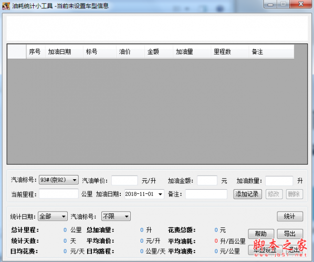Click the 备注 column header
Viewport: 314px width, 262px height.
(271, 51)
